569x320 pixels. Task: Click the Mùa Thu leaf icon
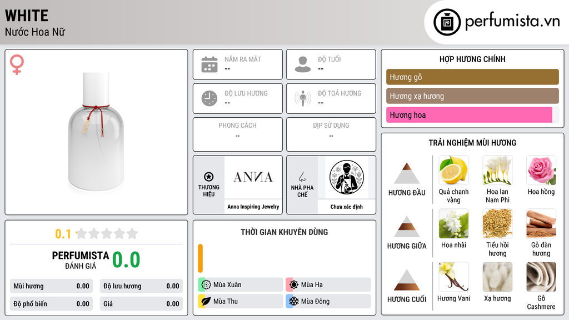pos(206,301)
